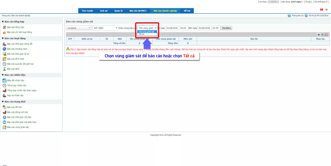Export the report as PDF icon

coord(326,34)
